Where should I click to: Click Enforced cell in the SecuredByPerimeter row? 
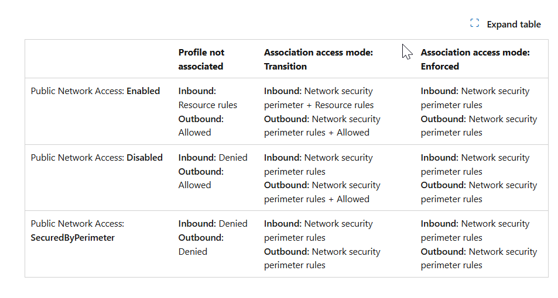pyautogui.click(x=478, y=244)
